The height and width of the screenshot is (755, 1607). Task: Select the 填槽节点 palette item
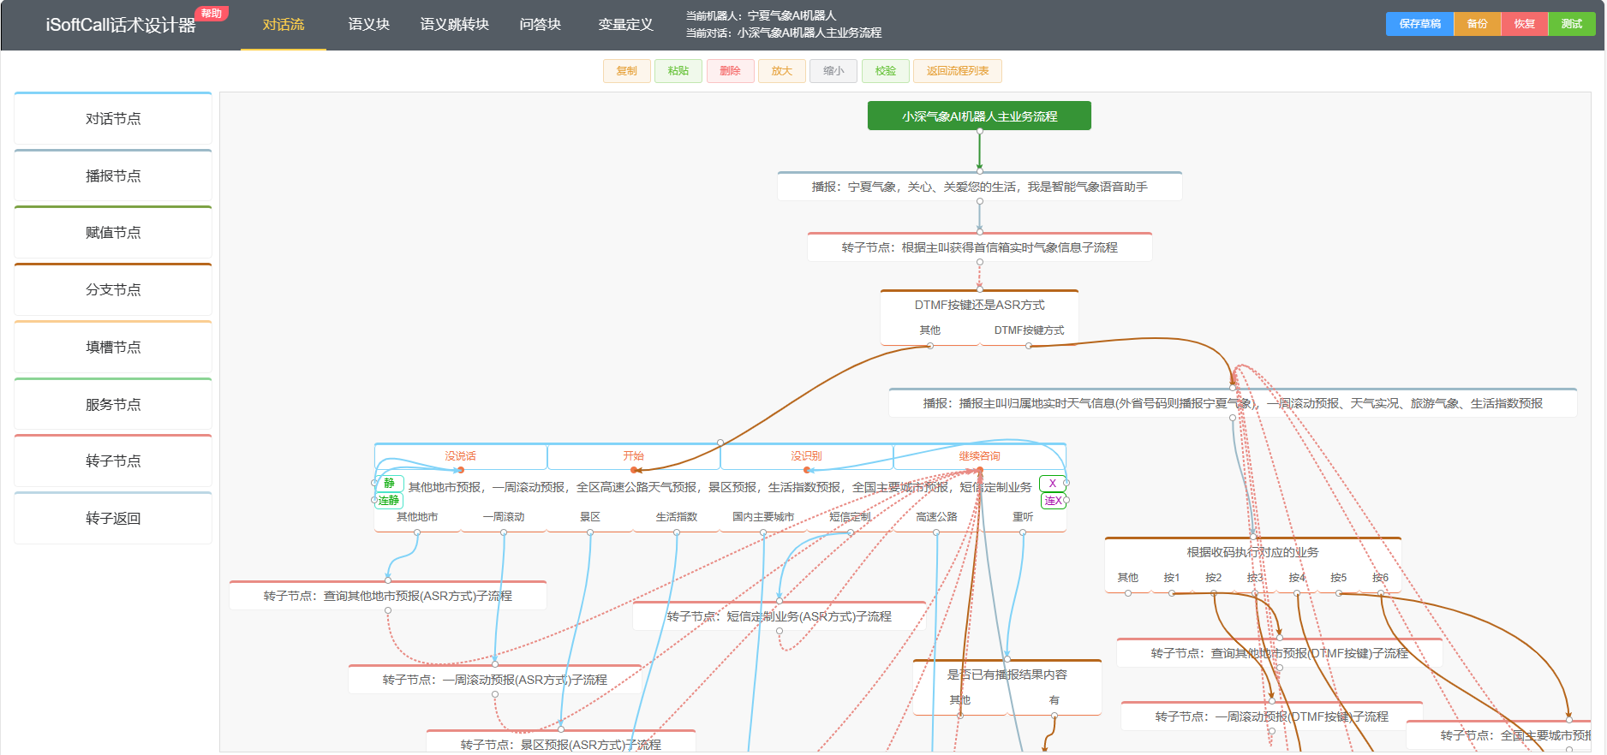click(x=113, y=347)
